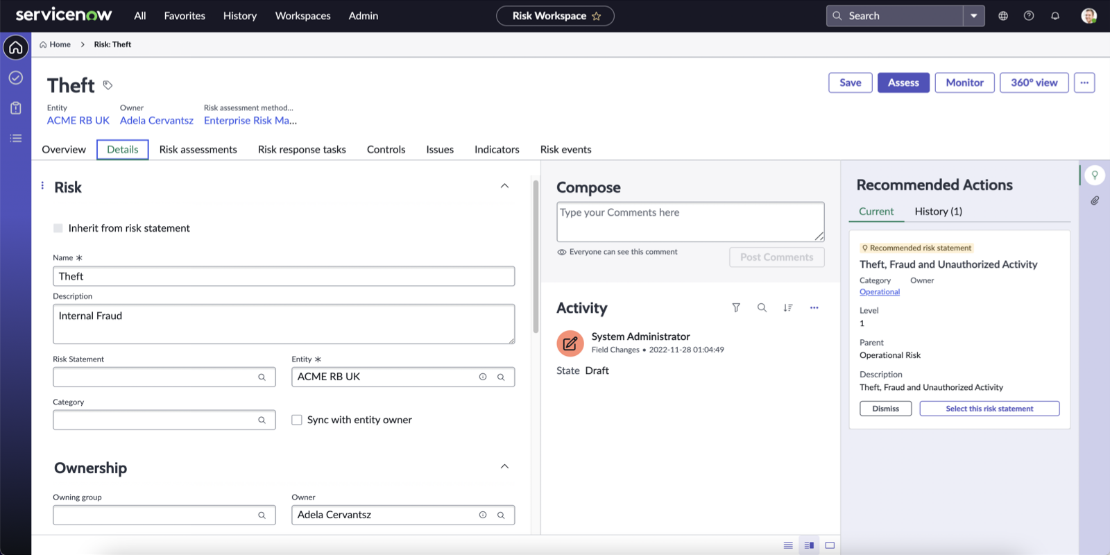Click Owner field info icon
The image size is (1110, 555).
(x=483, y=515)
